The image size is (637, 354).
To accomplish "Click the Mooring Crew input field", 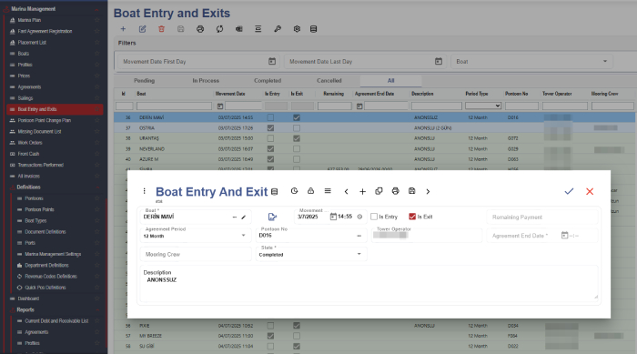I will click(196, 254).
